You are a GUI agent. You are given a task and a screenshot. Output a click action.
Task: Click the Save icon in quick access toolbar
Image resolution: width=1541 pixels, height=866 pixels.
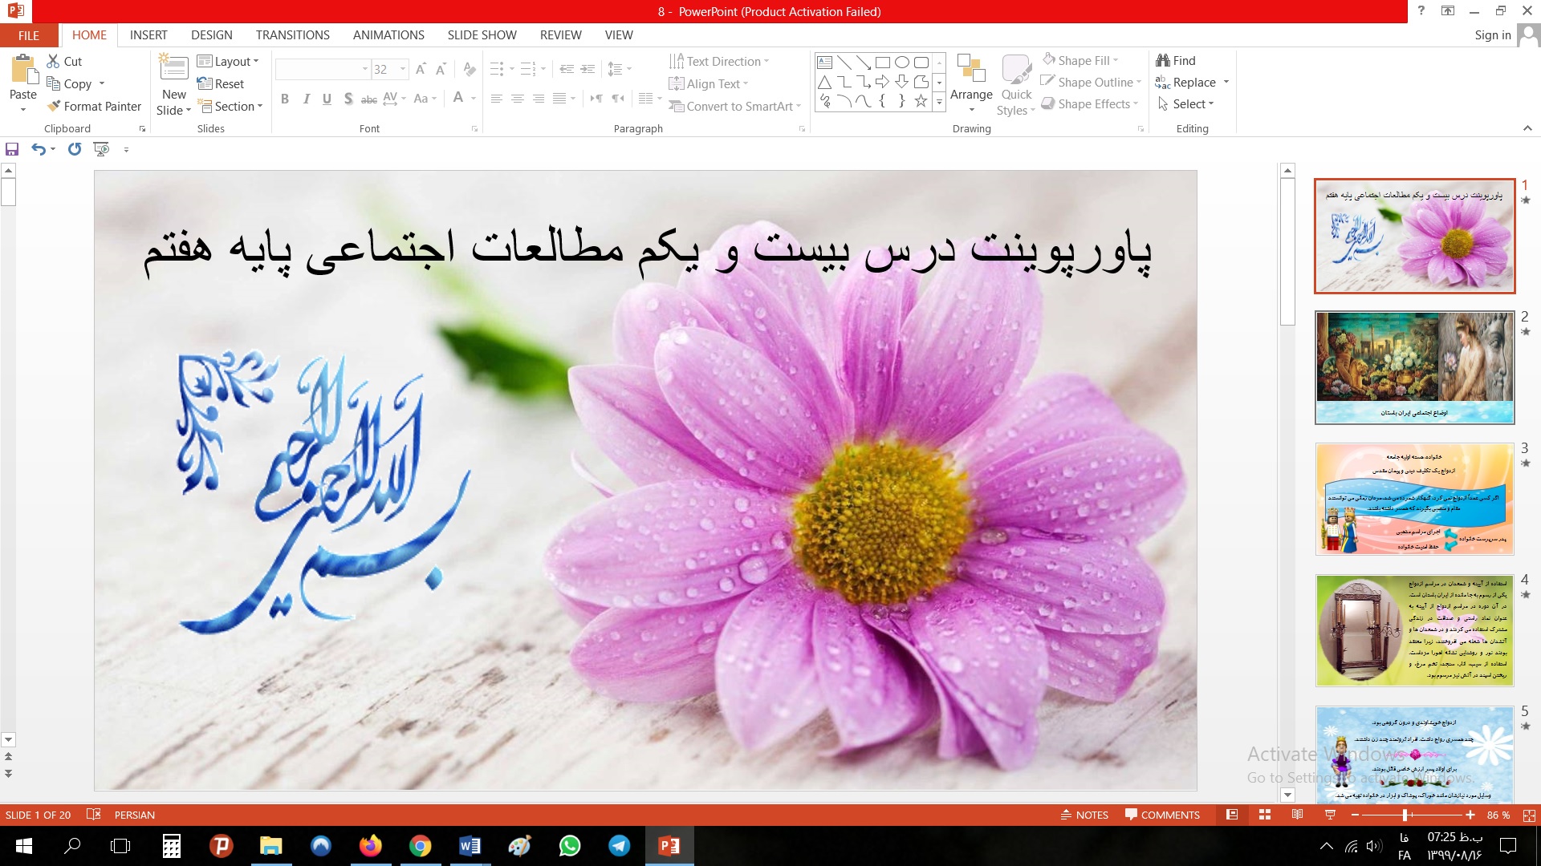12,149
